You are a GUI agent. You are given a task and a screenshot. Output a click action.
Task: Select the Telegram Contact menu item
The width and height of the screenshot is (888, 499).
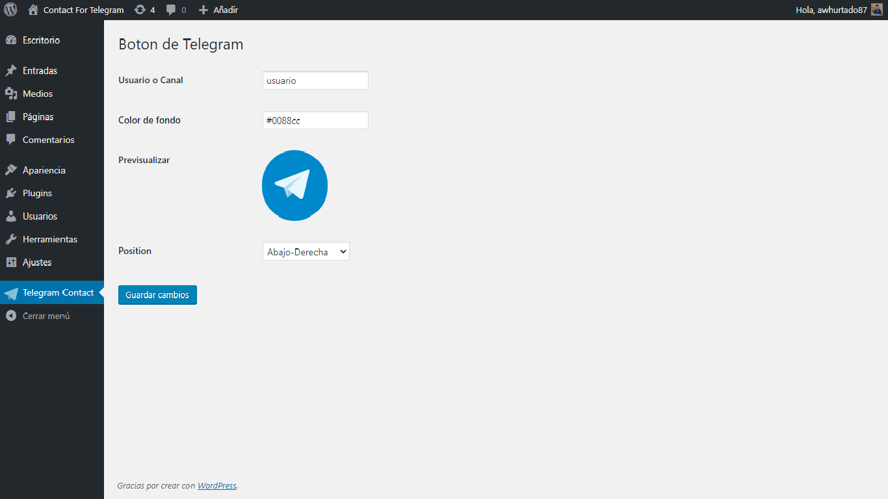tap(52, 292)
